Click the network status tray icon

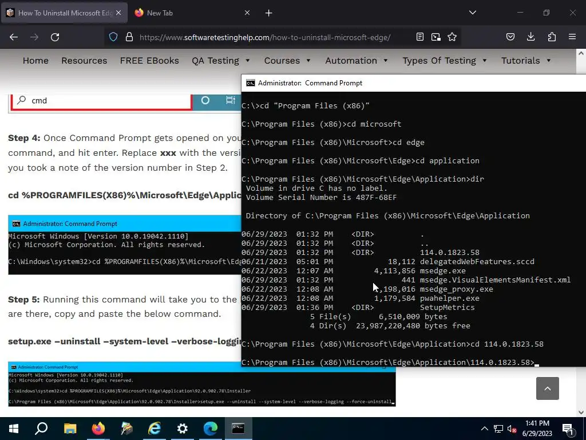[498, 429]
